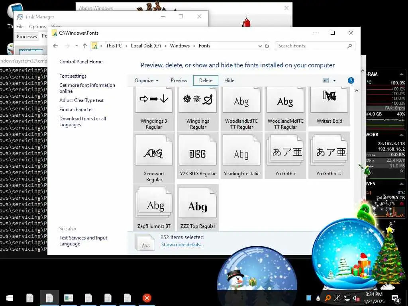Click the search magnifier in Search Fonts
Image resolution: width=408 pixels, height=306 pixels.
(x=349, y=46)
